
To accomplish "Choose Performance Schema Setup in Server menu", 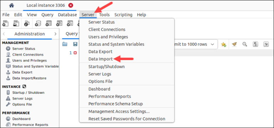I will 116,104.
